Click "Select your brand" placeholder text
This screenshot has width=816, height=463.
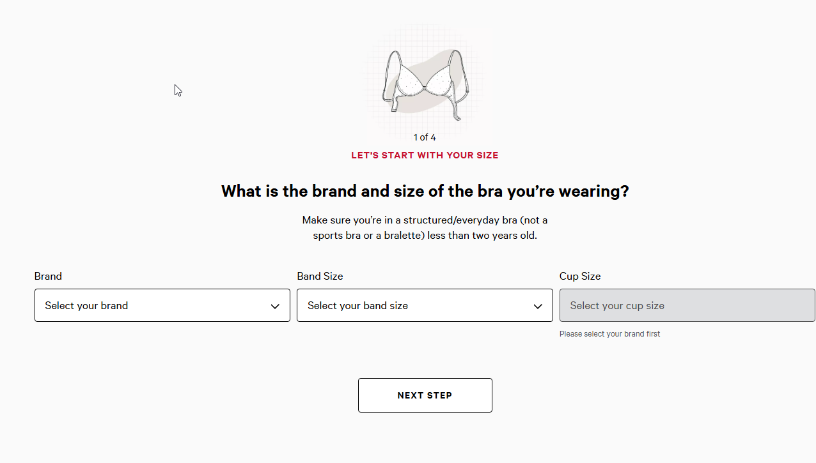click(86, 306)
